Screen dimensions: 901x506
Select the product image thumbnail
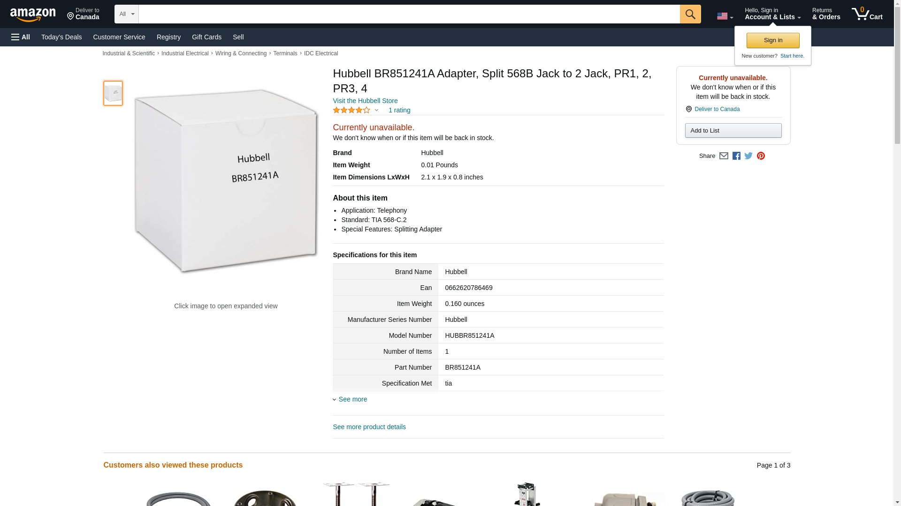coord(113,93)
